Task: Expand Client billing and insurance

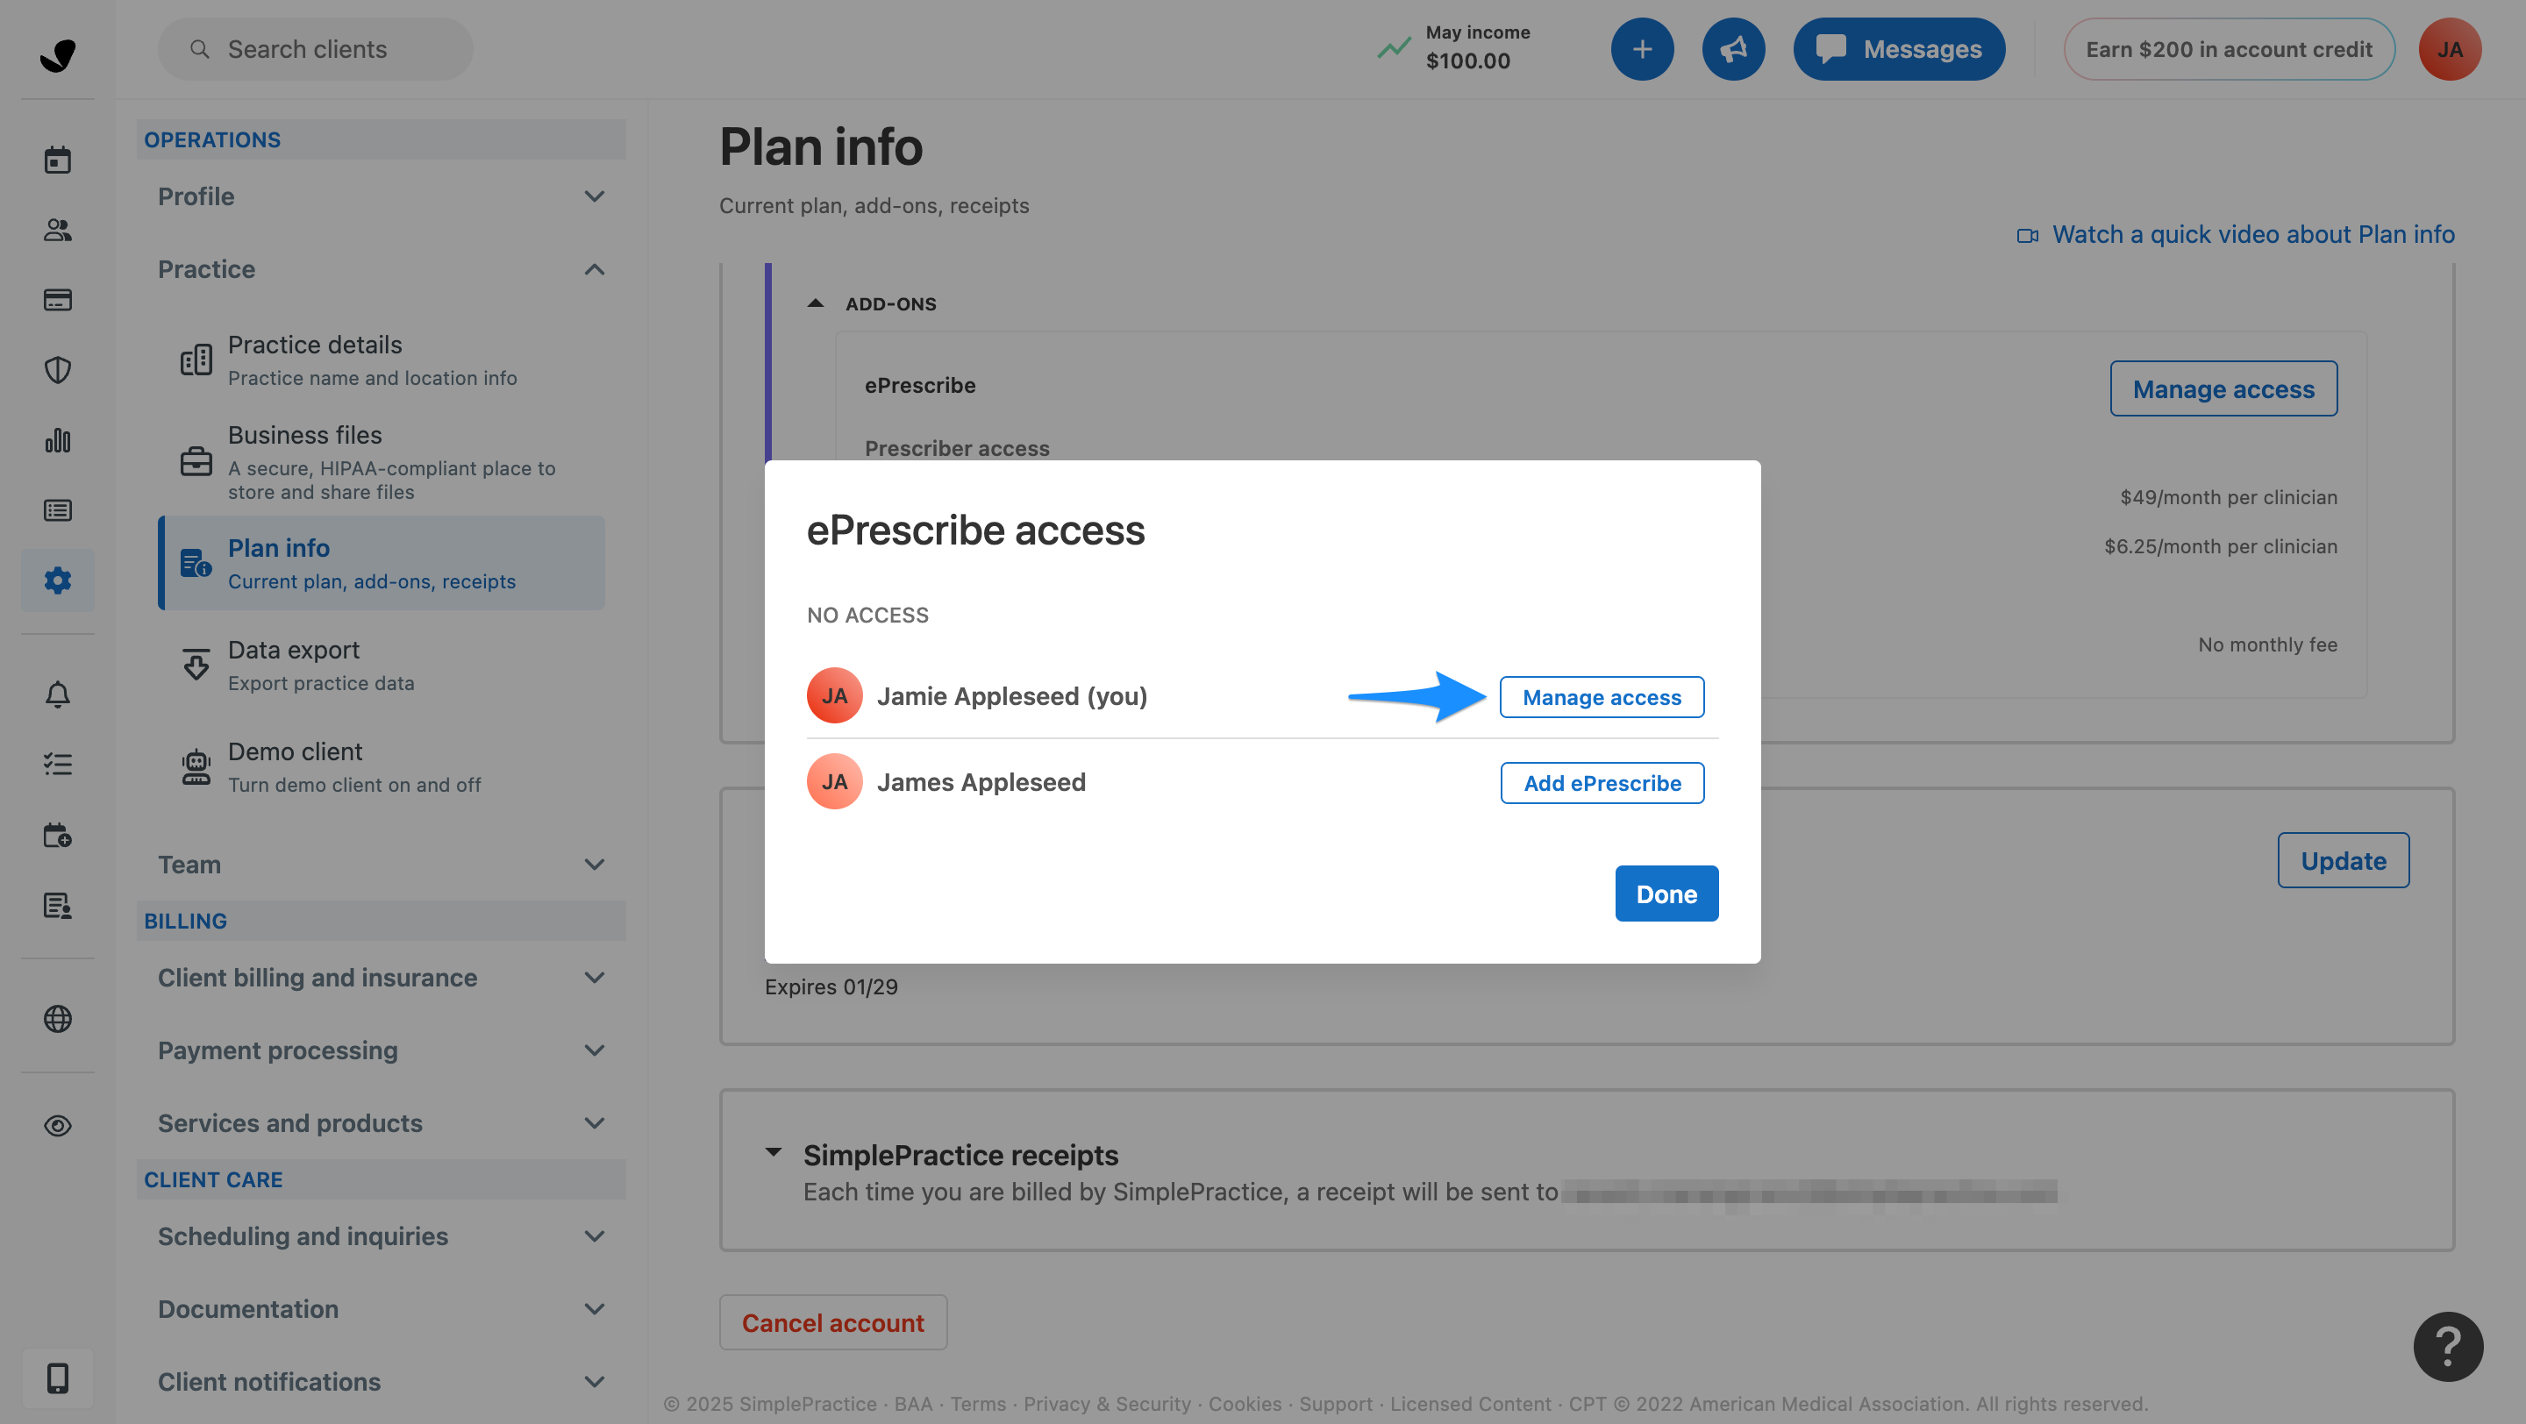Action: (x=381, y=977)
